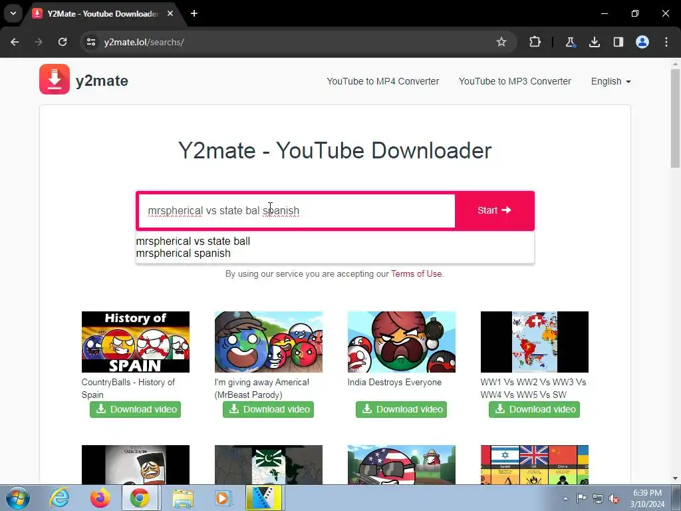The height and width of the screenshot is (511, 681).
Task: Open Chrome three-dot menu
Action: [666, 42]
